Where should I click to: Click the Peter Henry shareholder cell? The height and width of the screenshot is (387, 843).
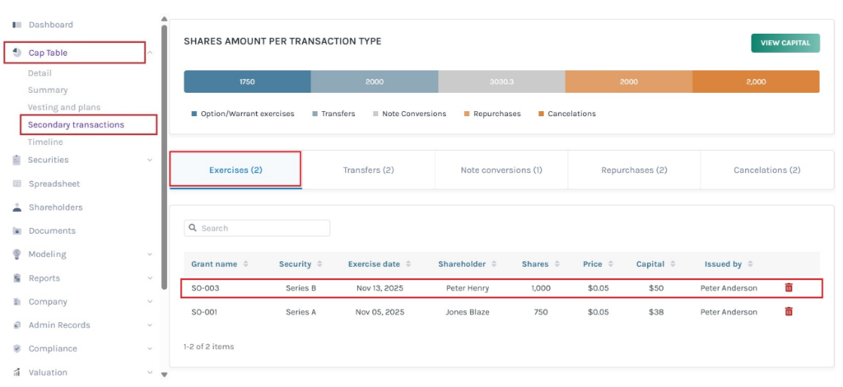pyautogui.click(x=468, y=288)
